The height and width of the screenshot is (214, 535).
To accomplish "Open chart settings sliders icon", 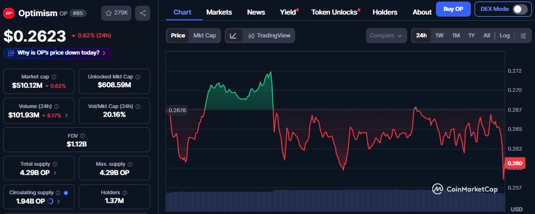I will [x=523, y=36].
